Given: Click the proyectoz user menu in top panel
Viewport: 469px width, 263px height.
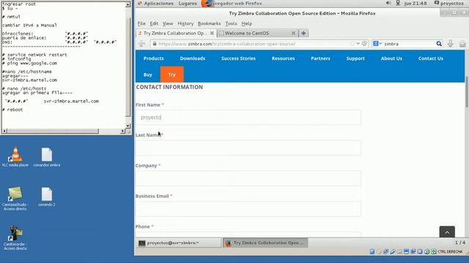Looking at the screenshot, I should [x=448, y=3].
